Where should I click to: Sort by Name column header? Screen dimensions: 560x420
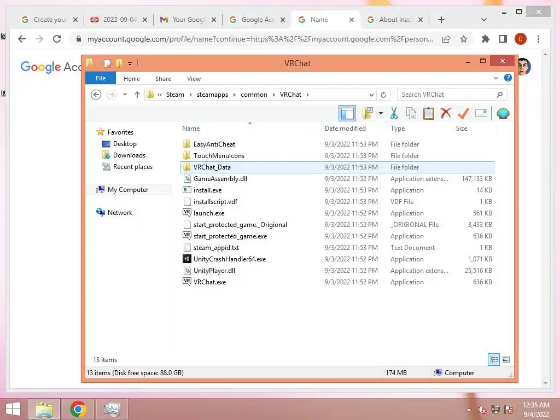click(250, 128)
